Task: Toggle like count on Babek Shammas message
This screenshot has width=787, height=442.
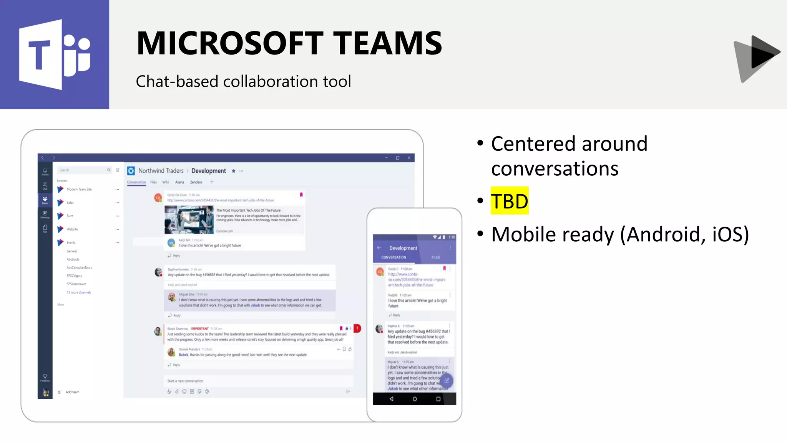Action: tap(348, 328)
